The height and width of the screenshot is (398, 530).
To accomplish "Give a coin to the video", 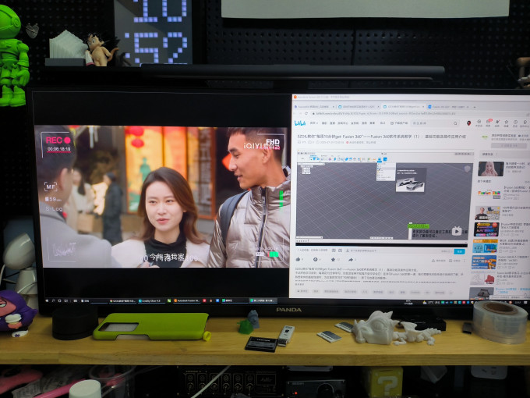I will pyautogui.click(x=316, y=260).
